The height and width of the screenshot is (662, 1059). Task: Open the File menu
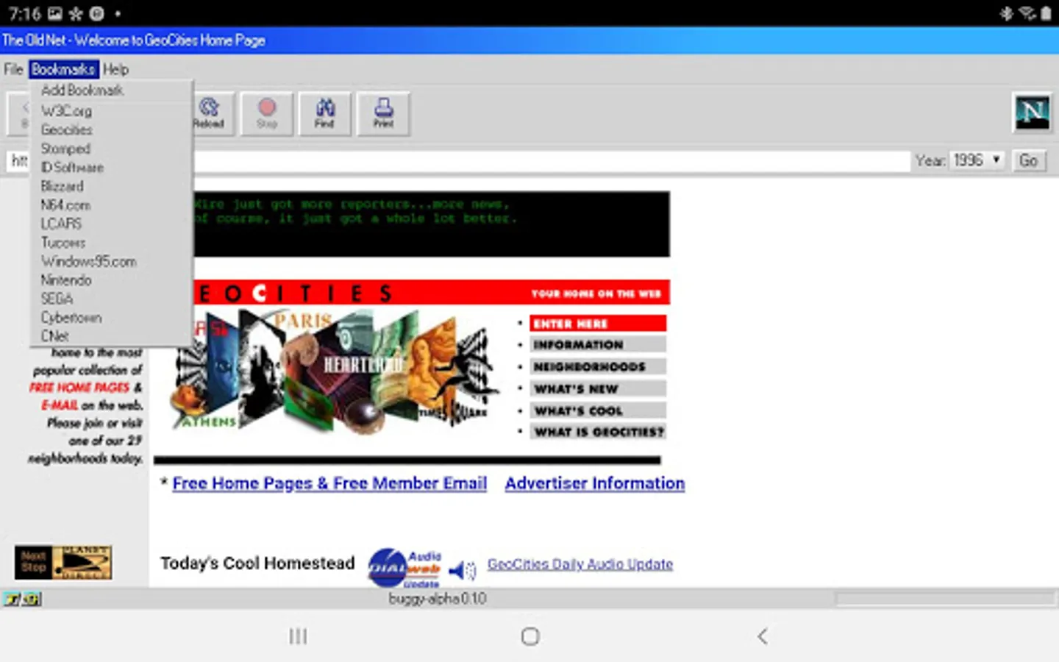(14, 69)
